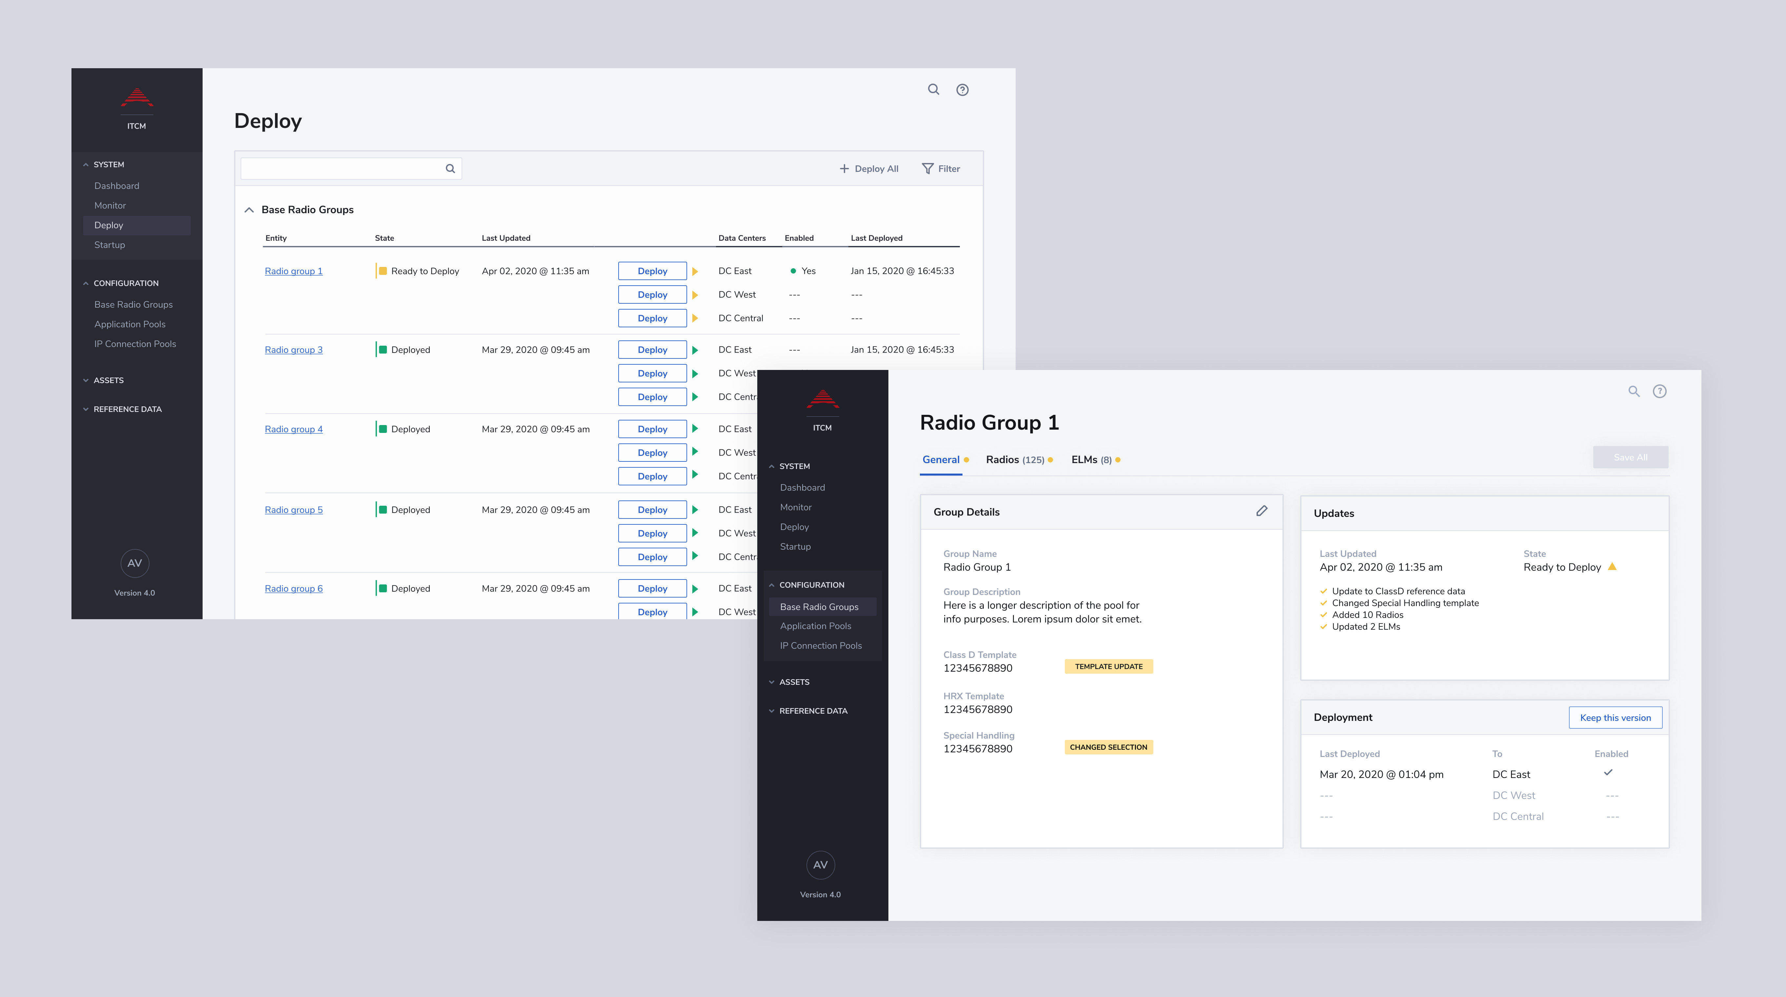Image resolution: width=1786 pixels, height=997 pixels.
Task: Focus the search input field in Deploy table
Action: 351,169
